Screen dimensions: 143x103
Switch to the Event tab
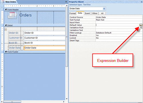click(87, 13)
